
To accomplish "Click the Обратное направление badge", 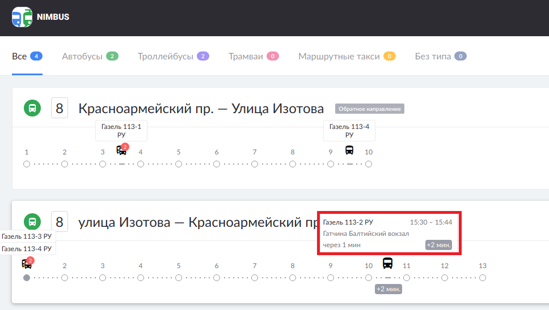I will coord(369,109).
